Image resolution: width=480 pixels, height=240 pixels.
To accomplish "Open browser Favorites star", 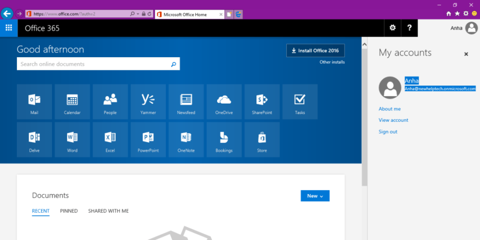I will [457, 14].
